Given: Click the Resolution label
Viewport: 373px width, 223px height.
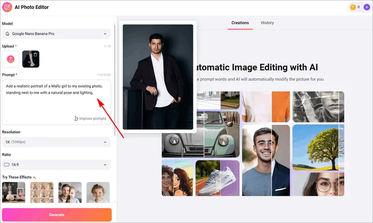Looking at the screenshot, I should click(11, 132).
